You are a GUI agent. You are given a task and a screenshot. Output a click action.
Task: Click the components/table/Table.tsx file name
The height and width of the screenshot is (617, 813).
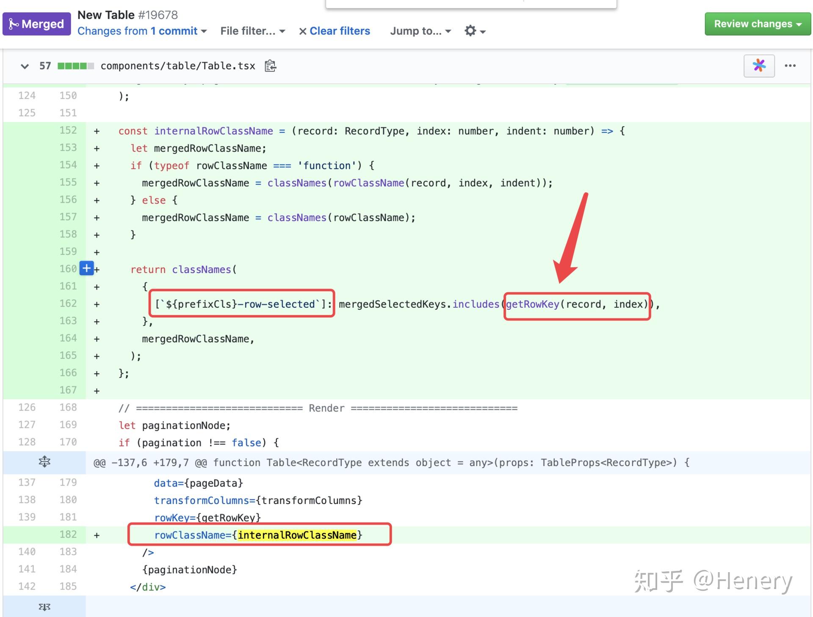[x=178, y=66]
